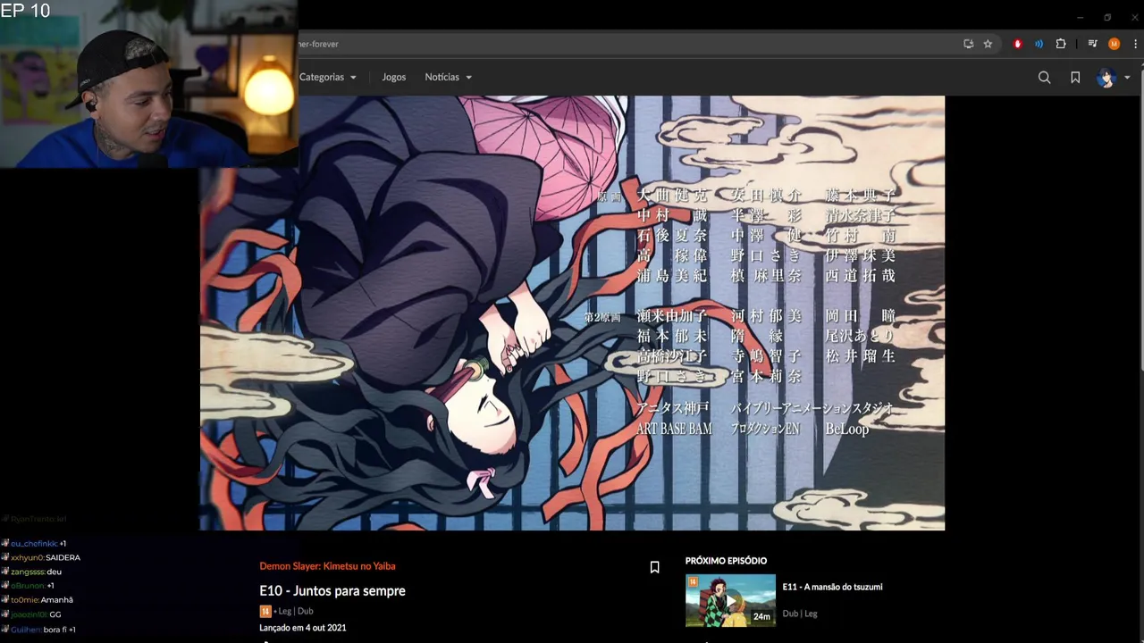Open the Crunchyroll watchlist bookmark icon in header
Viewport: 1144px width, 643px height.
coord(1075,78)
